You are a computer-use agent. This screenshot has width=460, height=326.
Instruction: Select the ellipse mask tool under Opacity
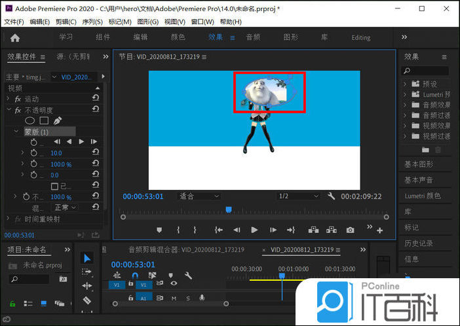pos(29,120)
